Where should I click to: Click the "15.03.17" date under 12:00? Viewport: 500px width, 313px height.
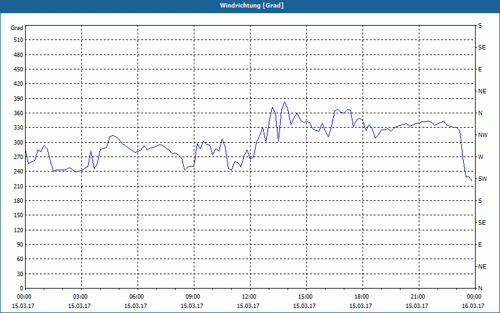[x=248, y=306]
